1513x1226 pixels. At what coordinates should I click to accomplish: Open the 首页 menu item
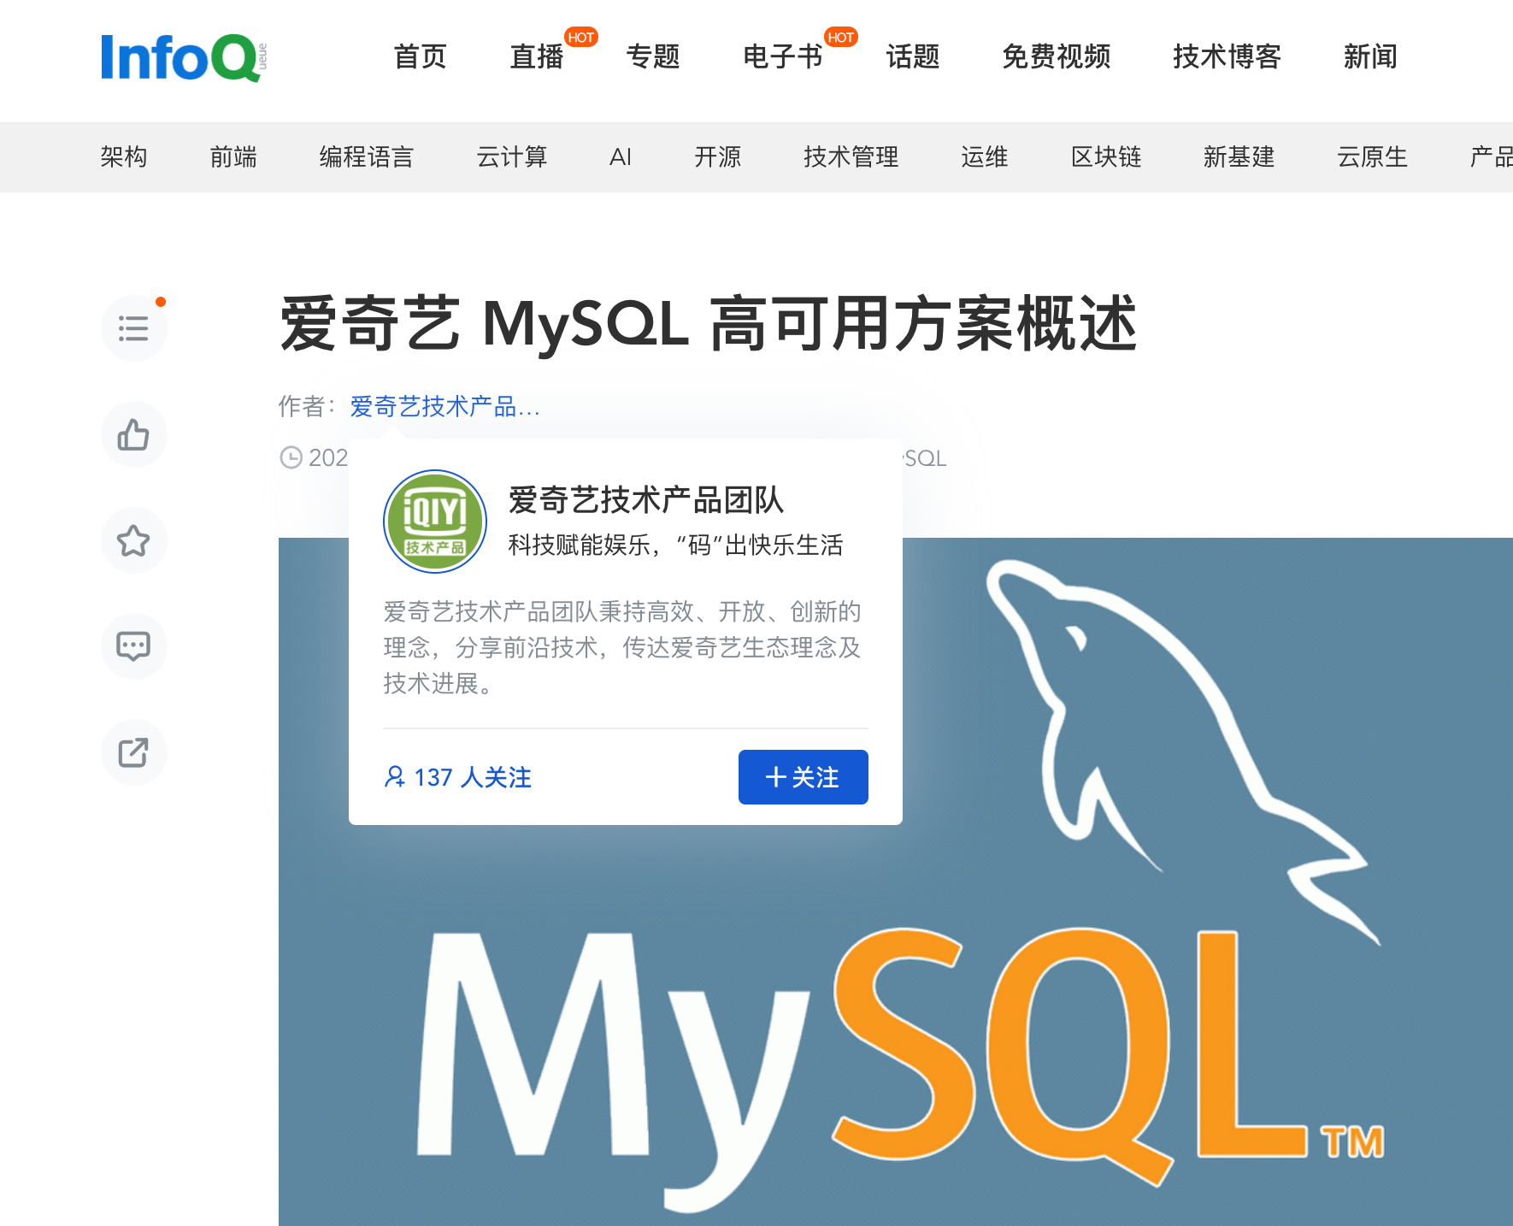coord(418,56)
